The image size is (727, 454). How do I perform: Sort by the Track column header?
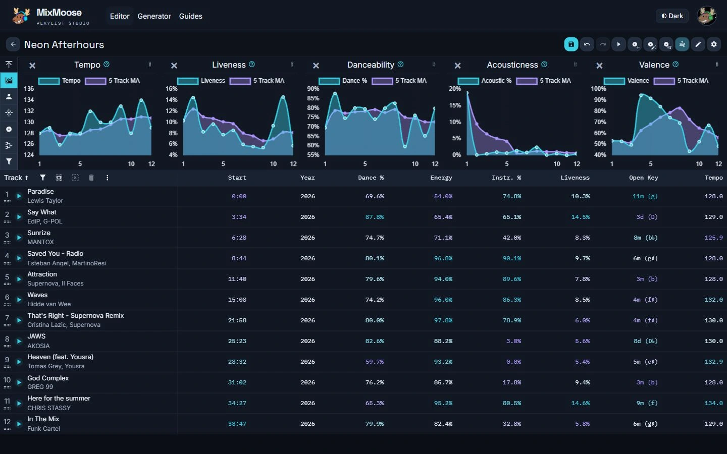pos(16,178)
